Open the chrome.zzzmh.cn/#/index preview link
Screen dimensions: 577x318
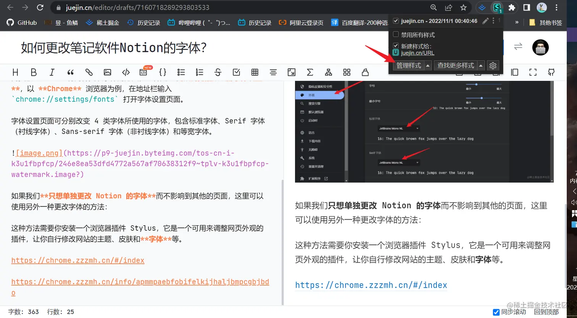pos(371,285)
